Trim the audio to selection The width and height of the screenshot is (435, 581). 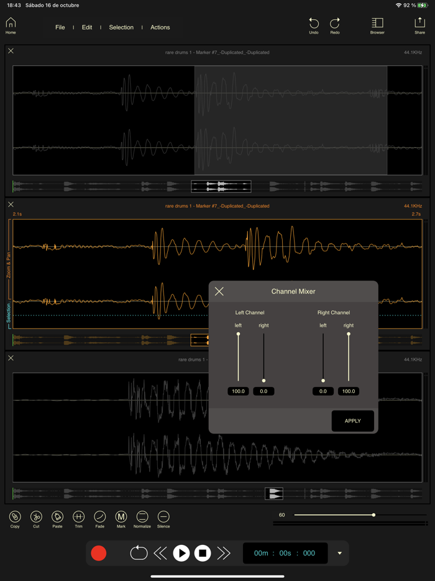coord(78,519)
